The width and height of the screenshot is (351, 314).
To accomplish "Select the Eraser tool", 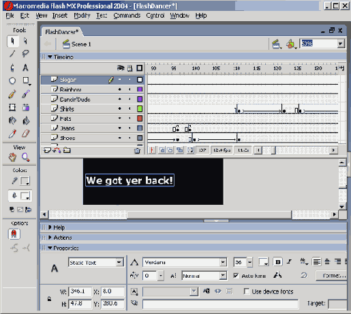I will coord(25,134).
